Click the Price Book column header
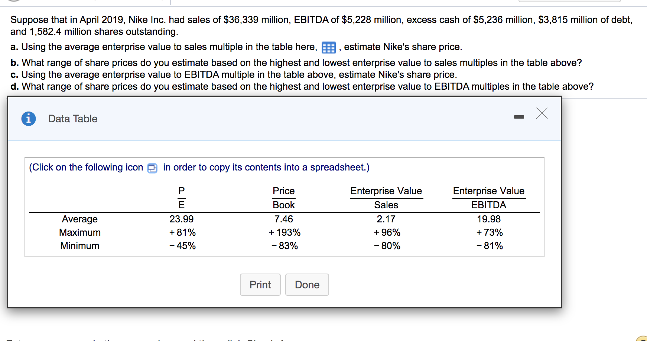 click(x=284, y=198)
